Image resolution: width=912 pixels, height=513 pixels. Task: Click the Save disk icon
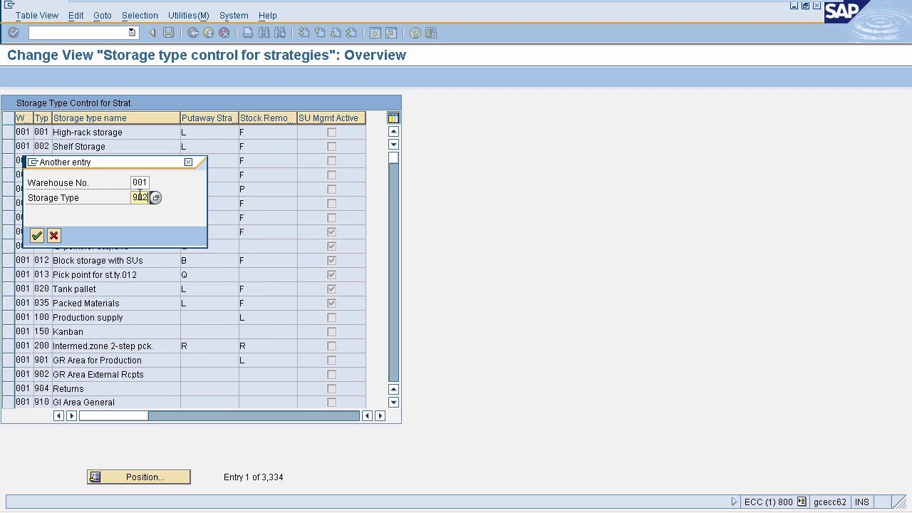(x=168, y=33)
